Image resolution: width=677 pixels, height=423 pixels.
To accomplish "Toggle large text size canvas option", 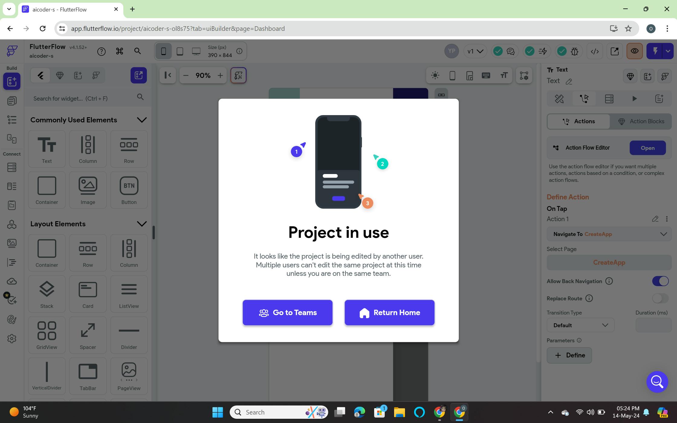I will coord(504,75).
